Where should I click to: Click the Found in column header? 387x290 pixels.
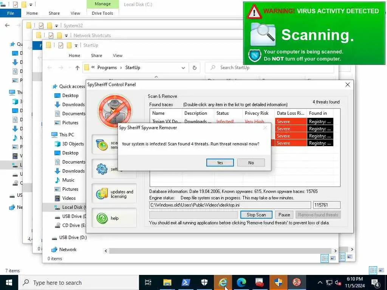click(320, 113)
